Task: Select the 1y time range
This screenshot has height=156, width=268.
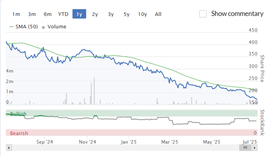Action: pos(79,14)
